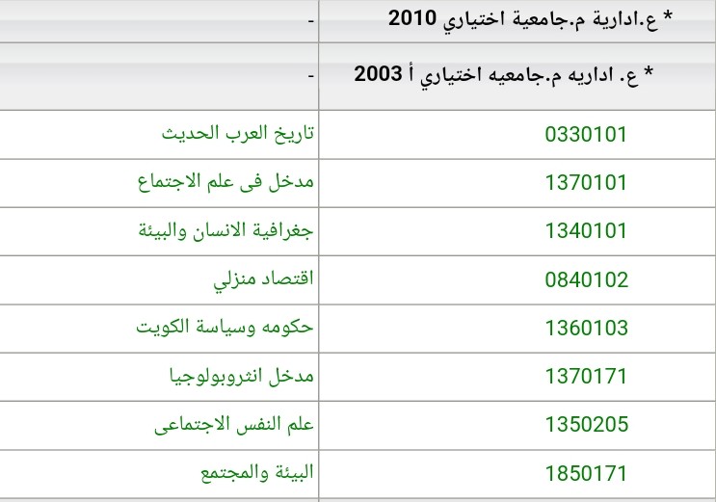Click course code 1850171

click(x=586, y=473)
